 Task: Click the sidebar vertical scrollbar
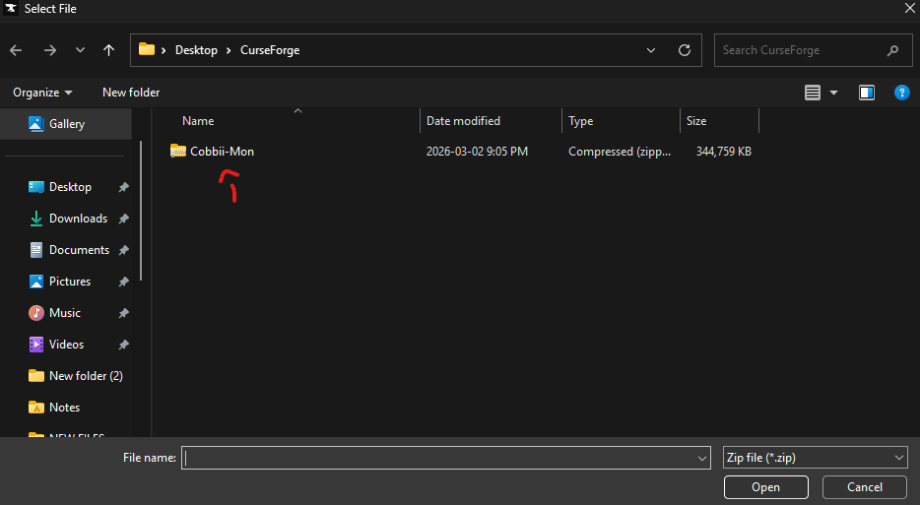pos(141,211)
